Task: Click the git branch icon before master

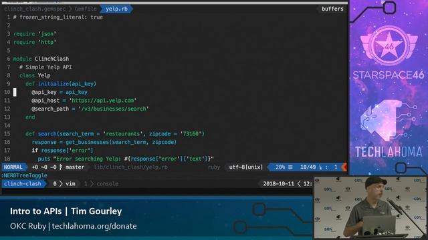Action: tap(61, 167)
